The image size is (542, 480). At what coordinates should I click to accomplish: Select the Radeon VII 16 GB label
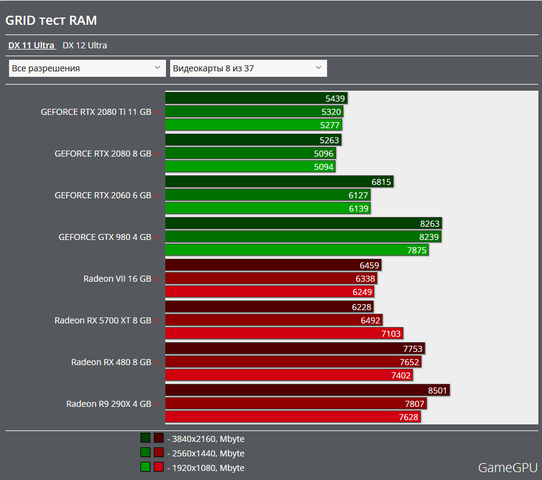(117, 279)
